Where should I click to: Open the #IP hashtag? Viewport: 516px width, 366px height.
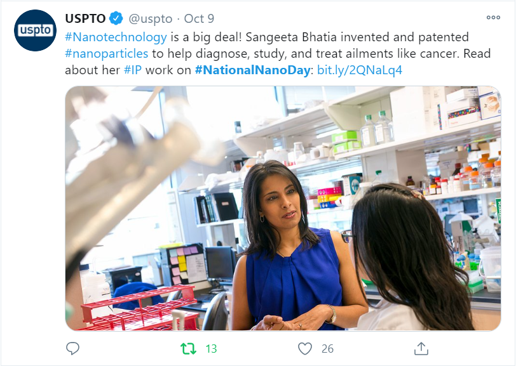(133, 70)
